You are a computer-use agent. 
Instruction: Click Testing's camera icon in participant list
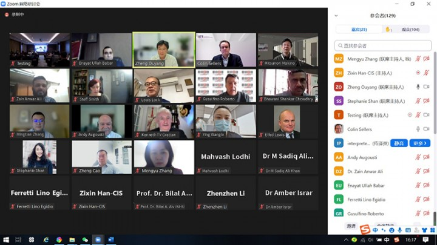pos(426,115)
